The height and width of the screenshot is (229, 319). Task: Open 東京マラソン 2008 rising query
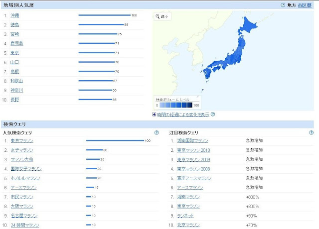pyautogui.click(x=193, y=169)
